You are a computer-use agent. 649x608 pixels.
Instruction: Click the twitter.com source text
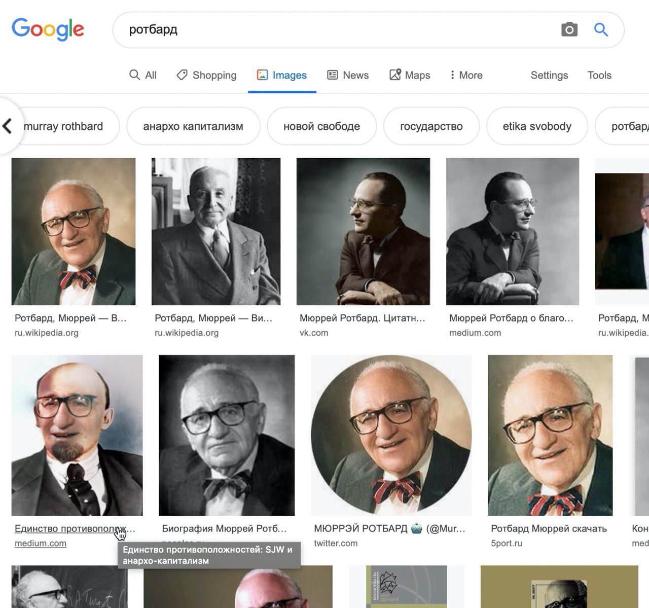coord(336,543)
